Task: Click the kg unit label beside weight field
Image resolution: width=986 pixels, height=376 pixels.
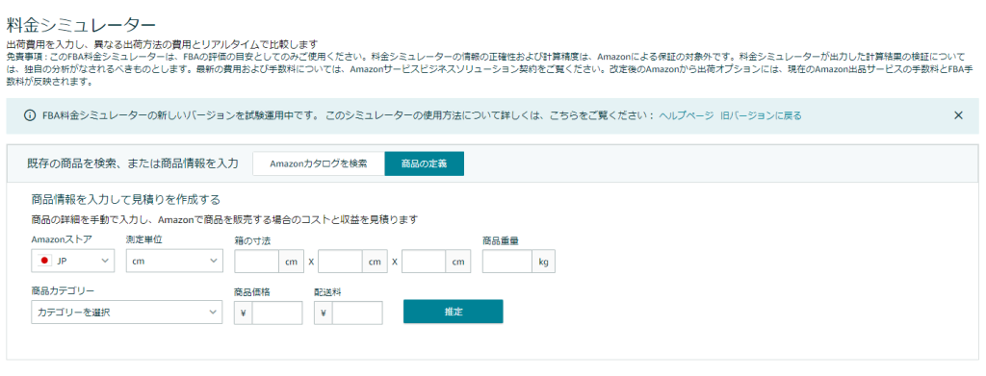Action: [x=543, y=262]
